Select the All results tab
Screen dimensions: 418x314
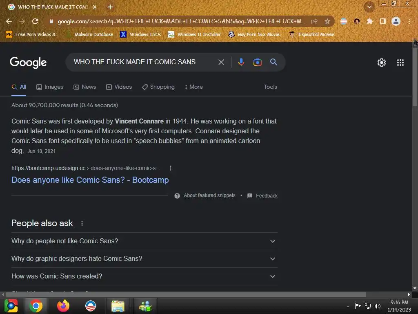point(19,87)
